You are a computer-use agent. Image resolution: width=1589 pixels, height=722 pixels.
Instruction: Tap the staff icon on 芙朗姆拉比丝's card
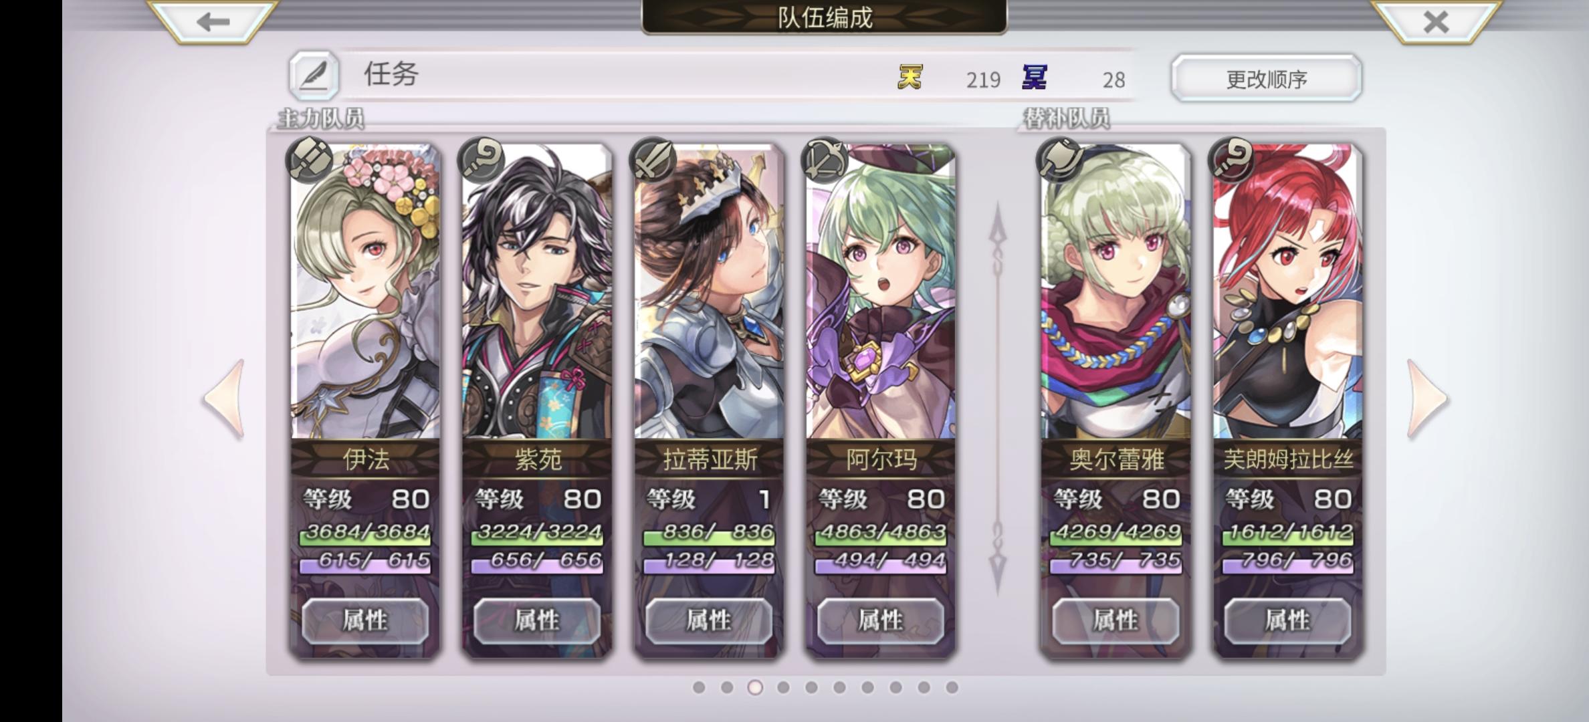click(x=1231, y=160)
